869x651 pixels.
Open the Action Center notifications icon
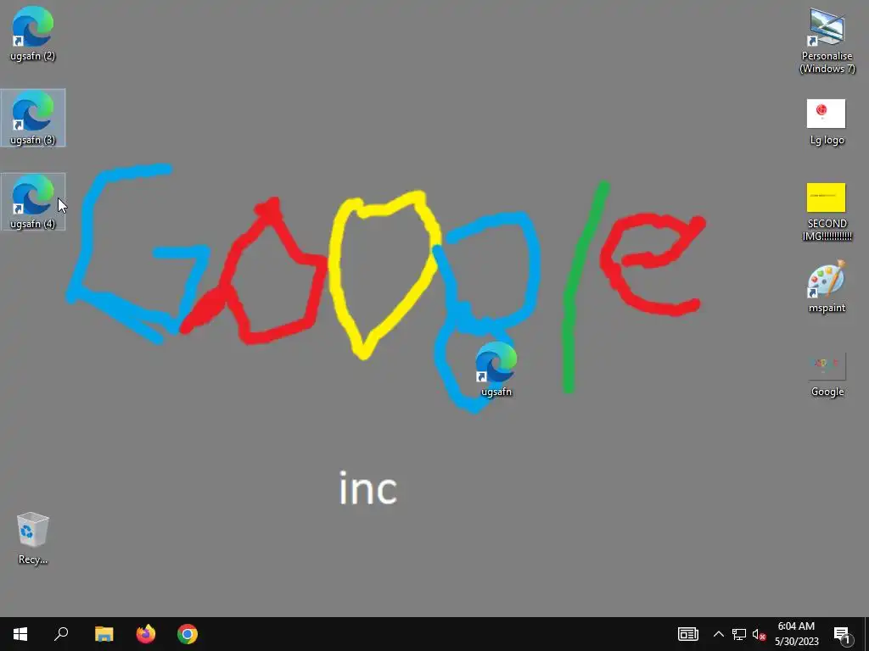coord(842,634)
